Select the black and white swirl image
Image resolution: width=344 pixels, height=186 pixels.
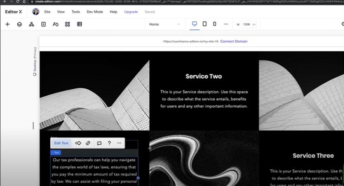204,158
